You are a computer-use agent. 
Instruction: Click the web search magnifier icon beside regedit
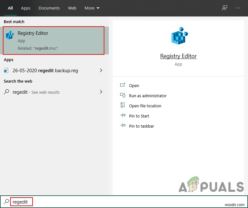click(6, 92)
